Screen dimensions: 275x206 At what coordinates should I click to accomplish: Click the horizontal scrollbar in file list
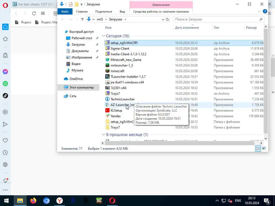(x=179, y=143)
